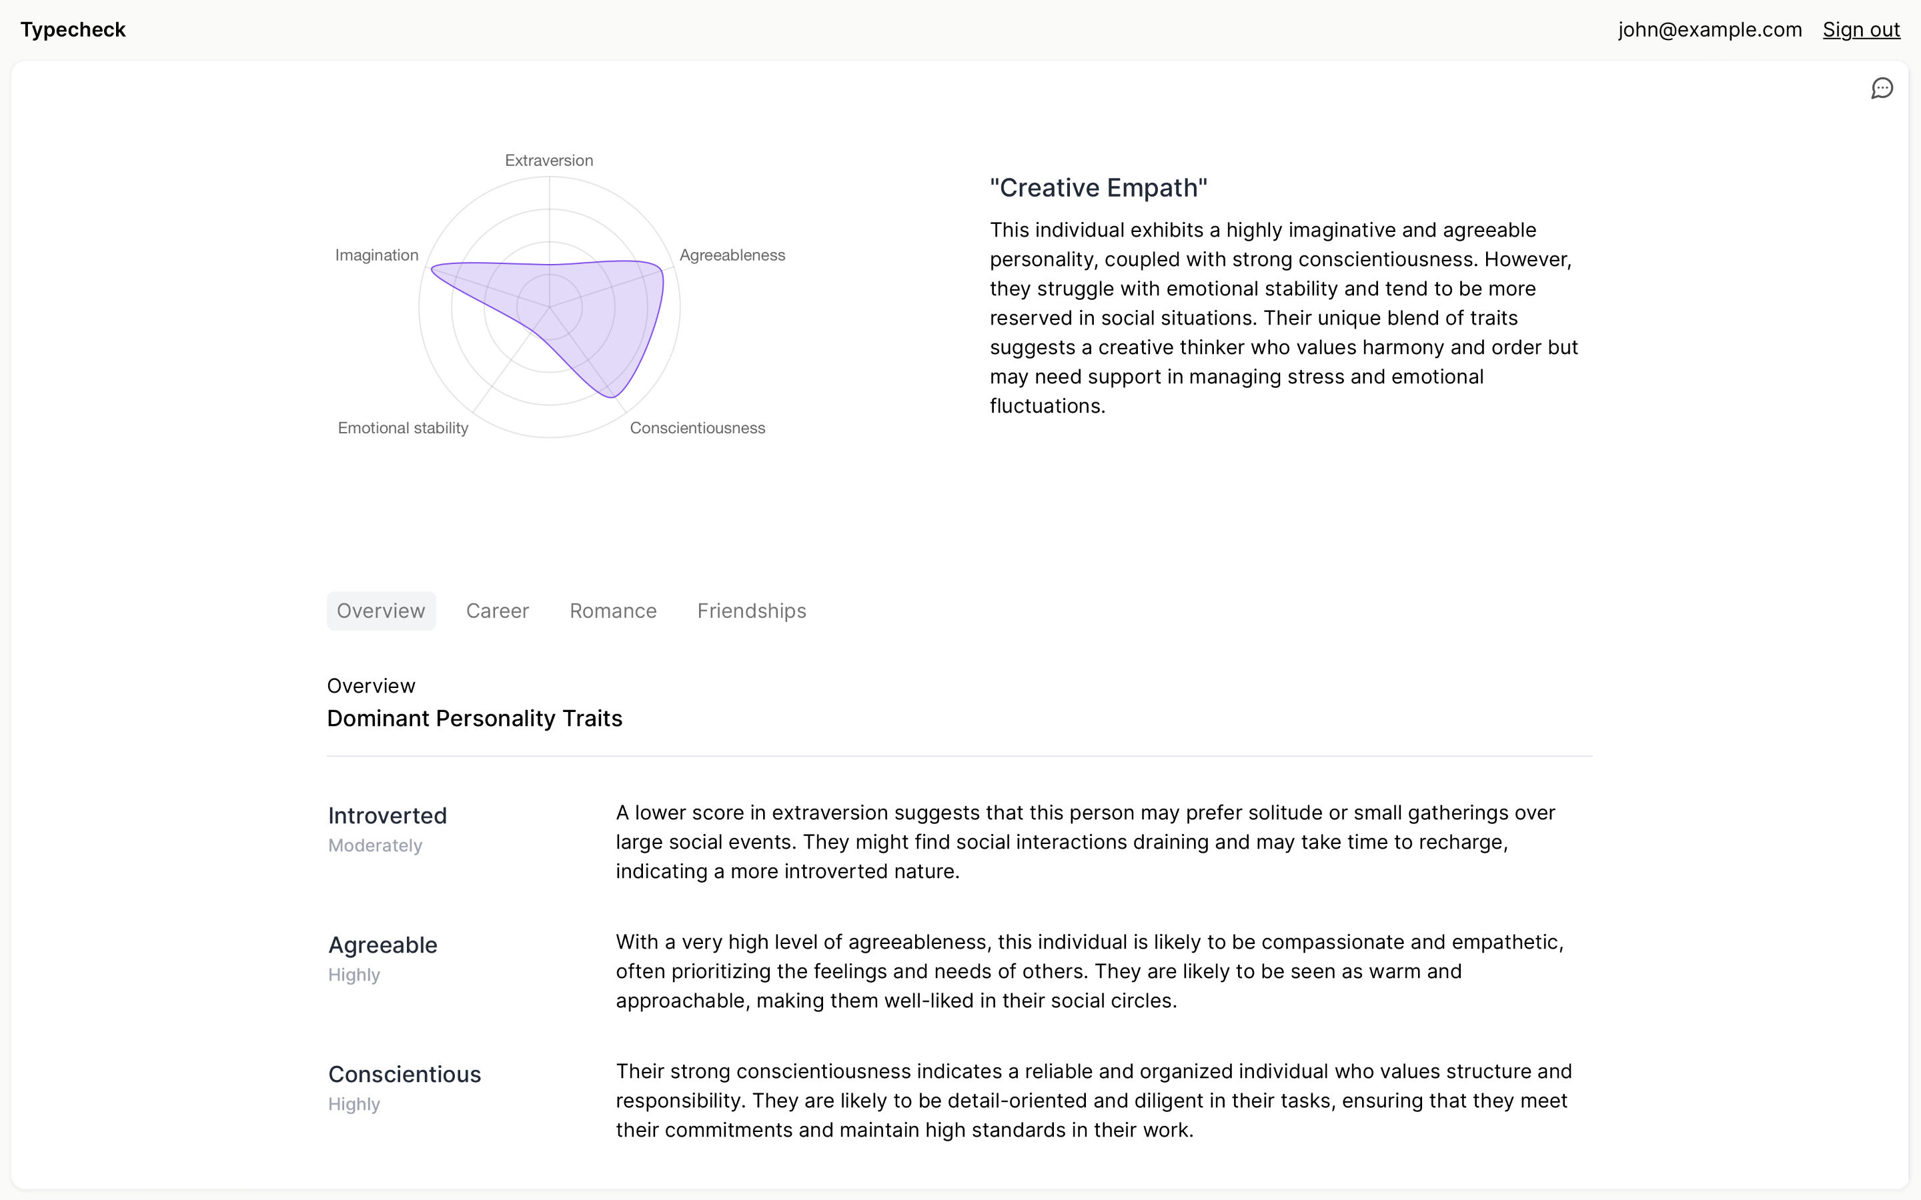Click the Imagination label on radar chart

(376, 255)
